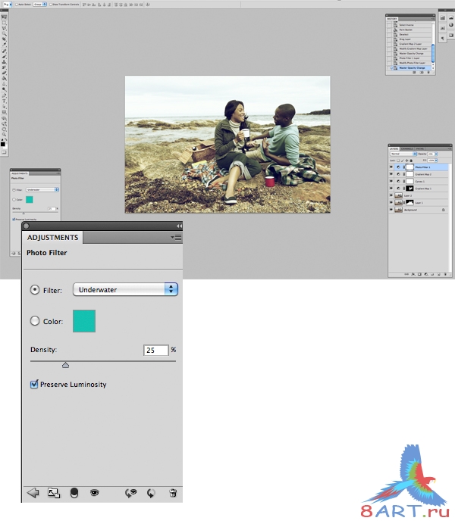Hide the Layer 2 layer
The image size is (455, 524).
391,195
